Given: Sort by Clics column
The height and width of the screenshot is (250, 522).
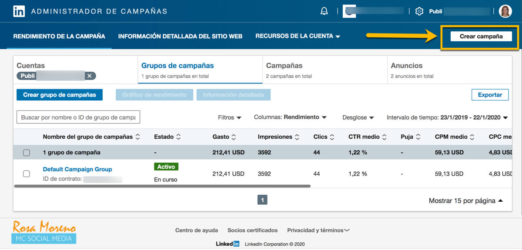Looking at the screenshot, I should point(332,137).
